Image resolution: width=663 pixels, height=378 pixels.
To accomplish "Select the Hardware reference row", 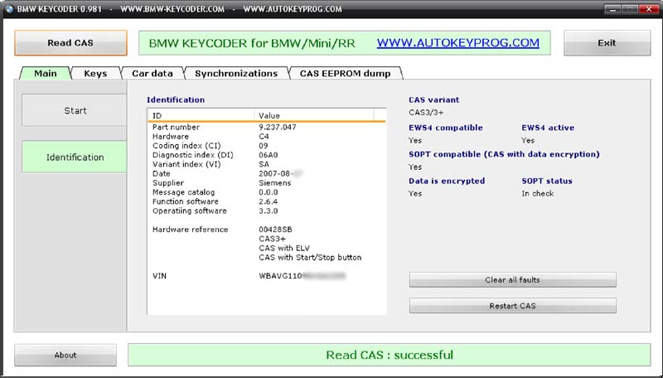I will click(x=266, y=229).
